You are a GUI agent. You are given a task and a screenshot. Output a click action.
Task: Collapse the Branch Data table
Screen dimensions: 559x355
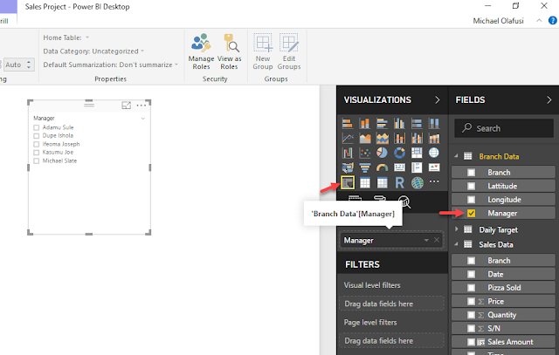pos(456,156)
